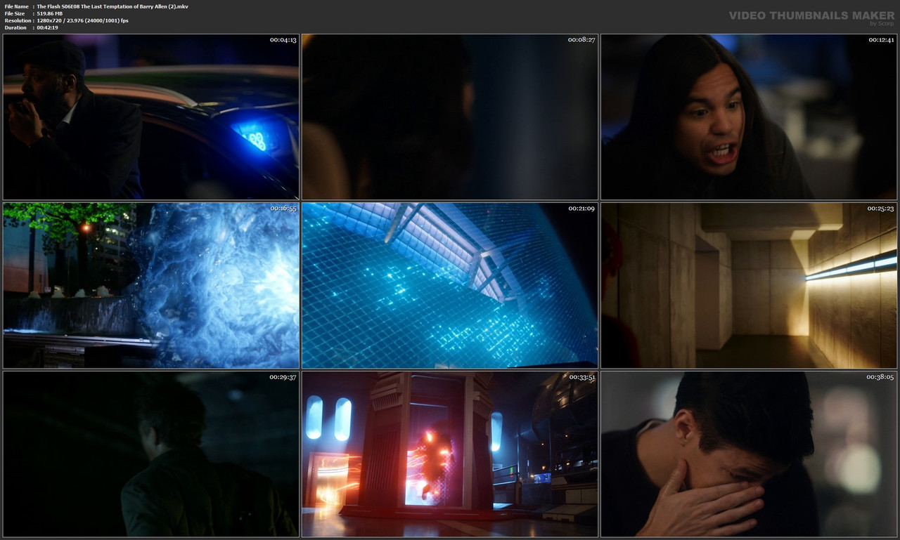Click the 00:29:37 timestamp text
This screenshot has height=540, width=900.
click(x=283, y=377)
